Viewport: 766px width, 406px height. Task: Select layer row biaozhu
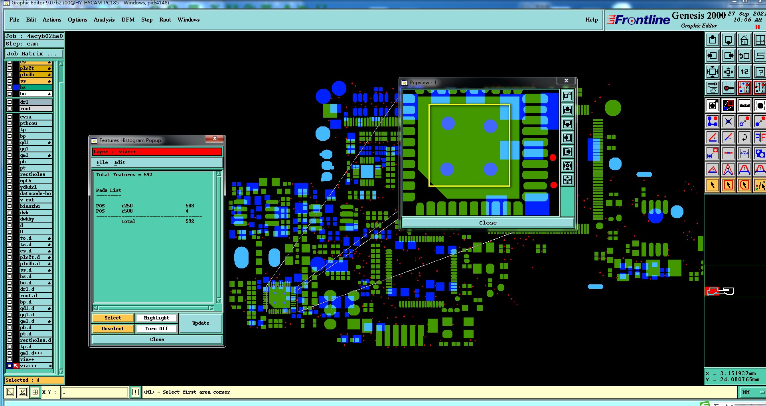[x=36, y=206]
